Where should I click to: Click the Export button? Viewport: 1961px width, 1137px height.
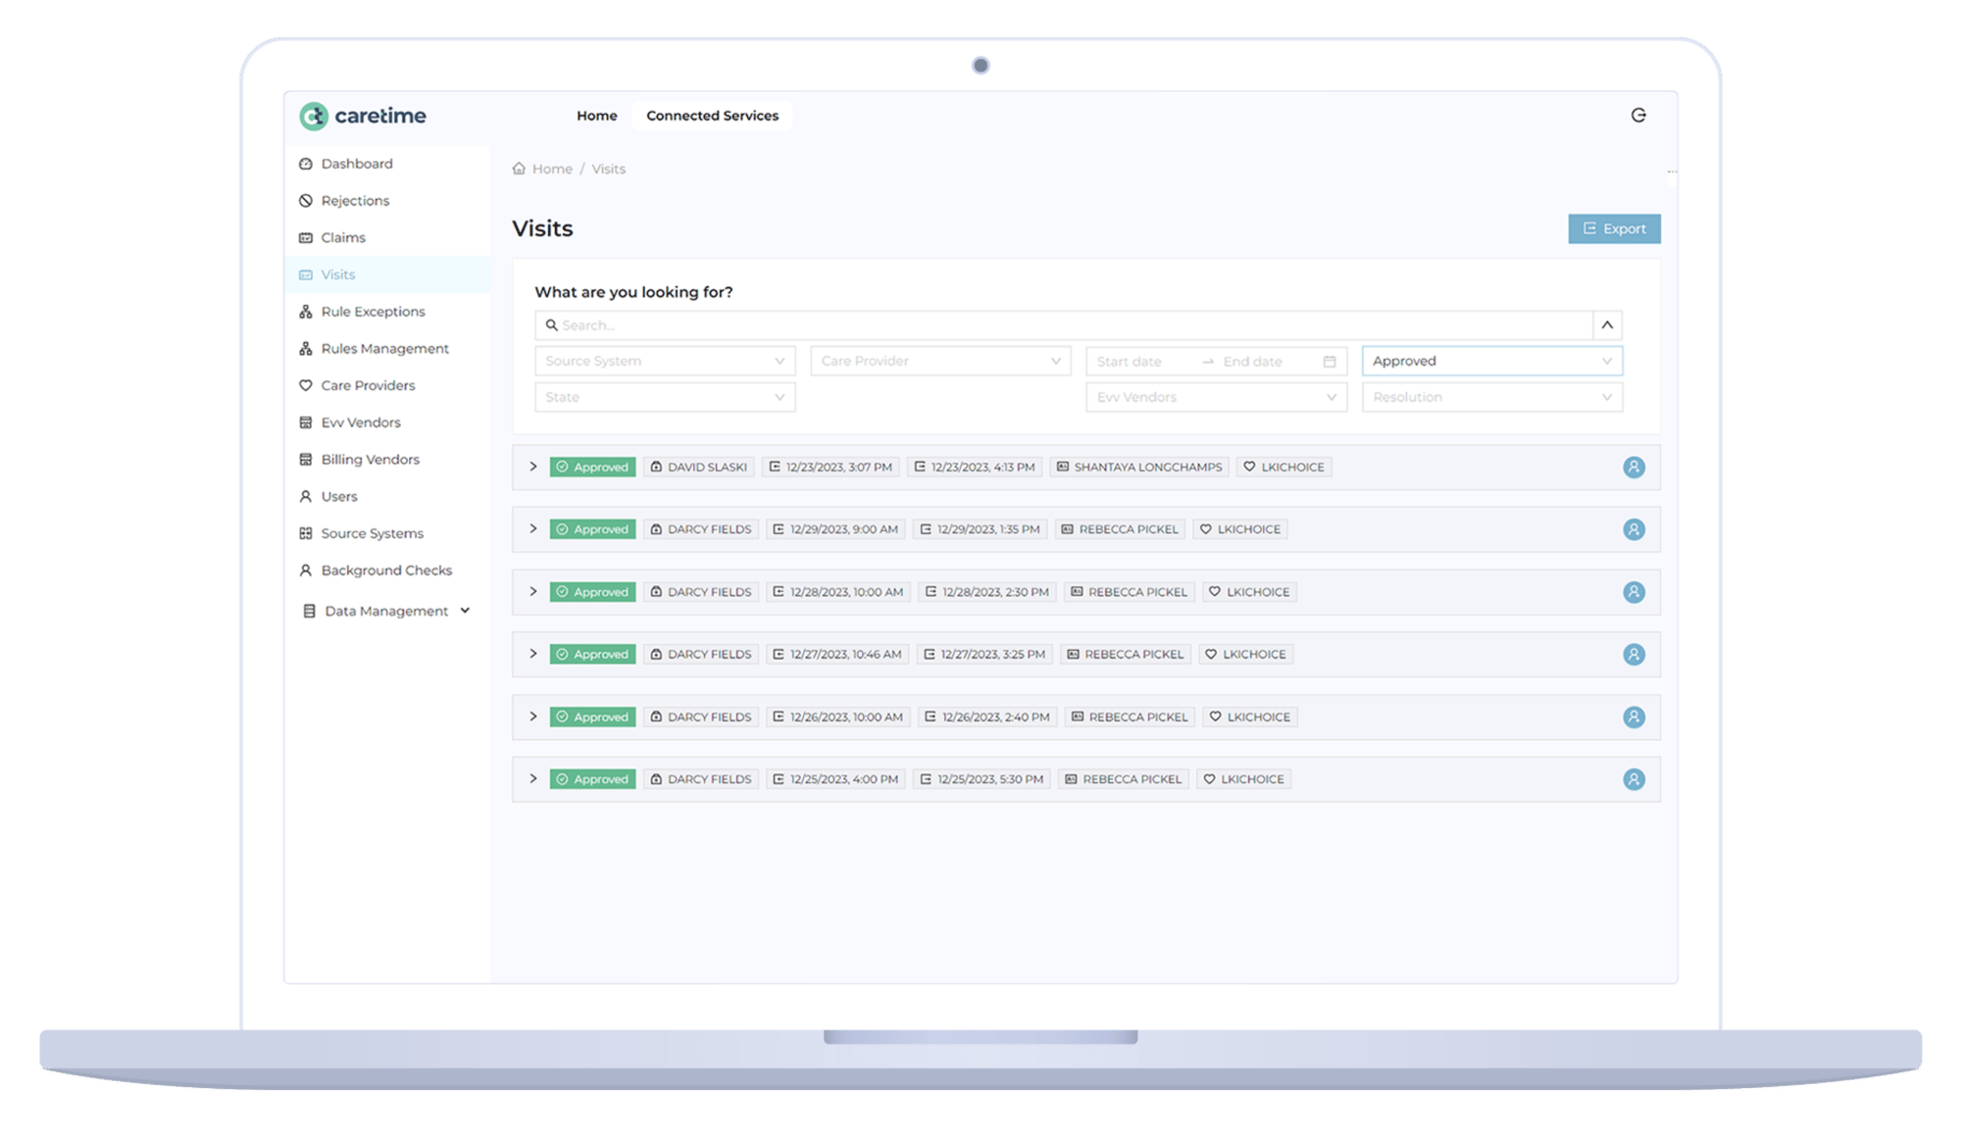(1614, 228)
